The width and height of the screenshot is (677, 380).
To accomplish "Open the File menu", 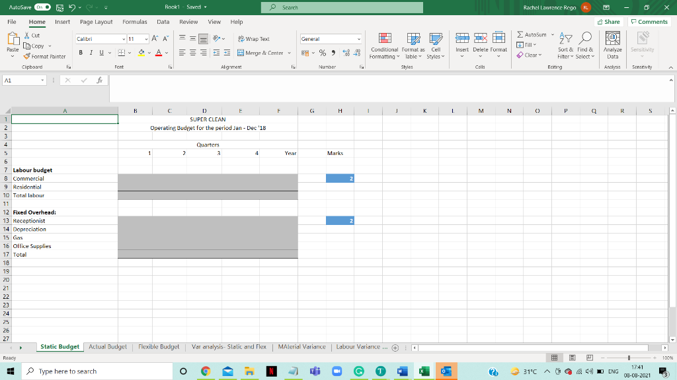I will [x=12, y=22].
